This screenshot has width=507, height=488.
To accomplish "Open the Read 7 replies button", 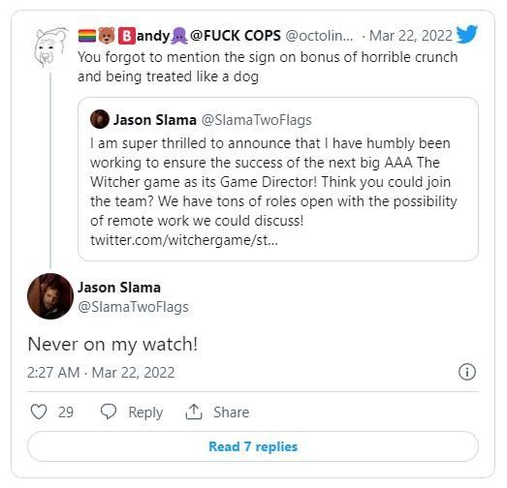I will pos(253,446).
